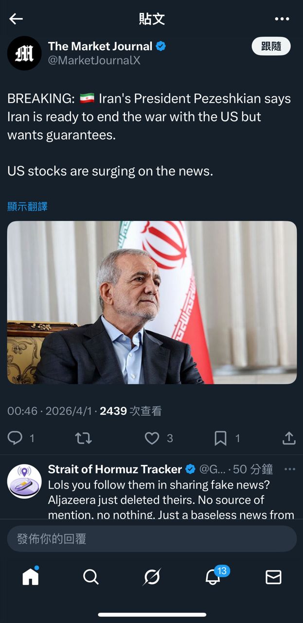The height and width of the screenshot is (623, 303).
Task: Tap the repost arrows icon
Action: (83, 439)
